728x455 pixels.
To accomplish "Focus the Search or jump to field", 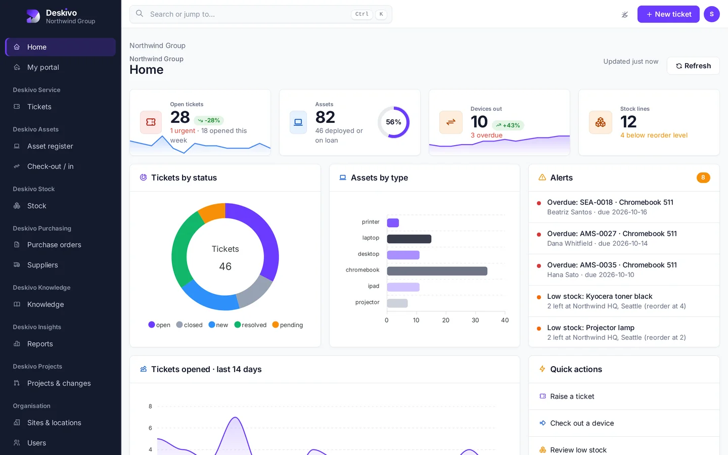I will point(261,14).
